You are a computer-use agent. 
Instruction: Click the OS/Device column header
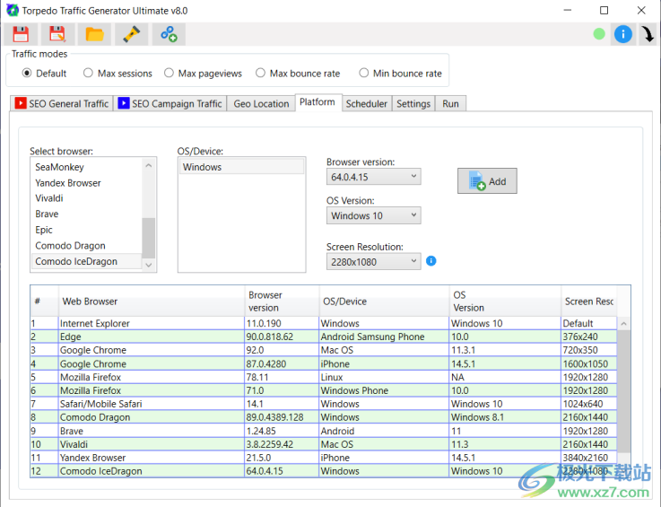point(384,302)
